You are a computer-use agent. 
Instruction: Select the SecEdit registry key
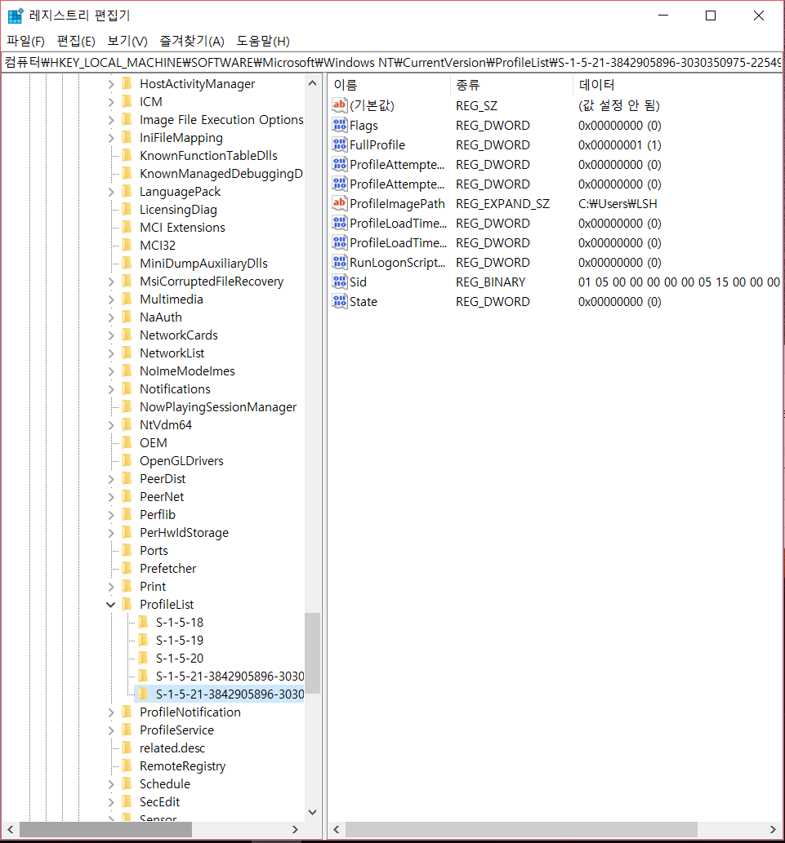coord(160,801)
